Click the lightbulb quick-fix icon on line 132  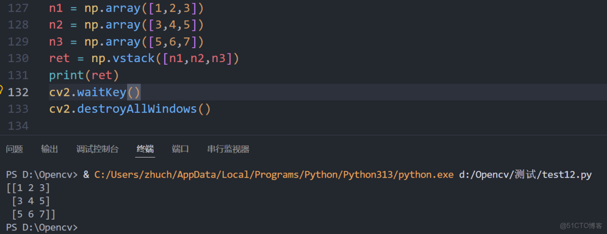click(x=1, y=91)
